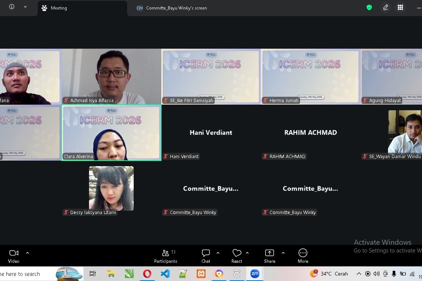Viewport: 422px width, 281px height.
Task: Select Herma Juniati's video tile
Action: tap(311, 76)
